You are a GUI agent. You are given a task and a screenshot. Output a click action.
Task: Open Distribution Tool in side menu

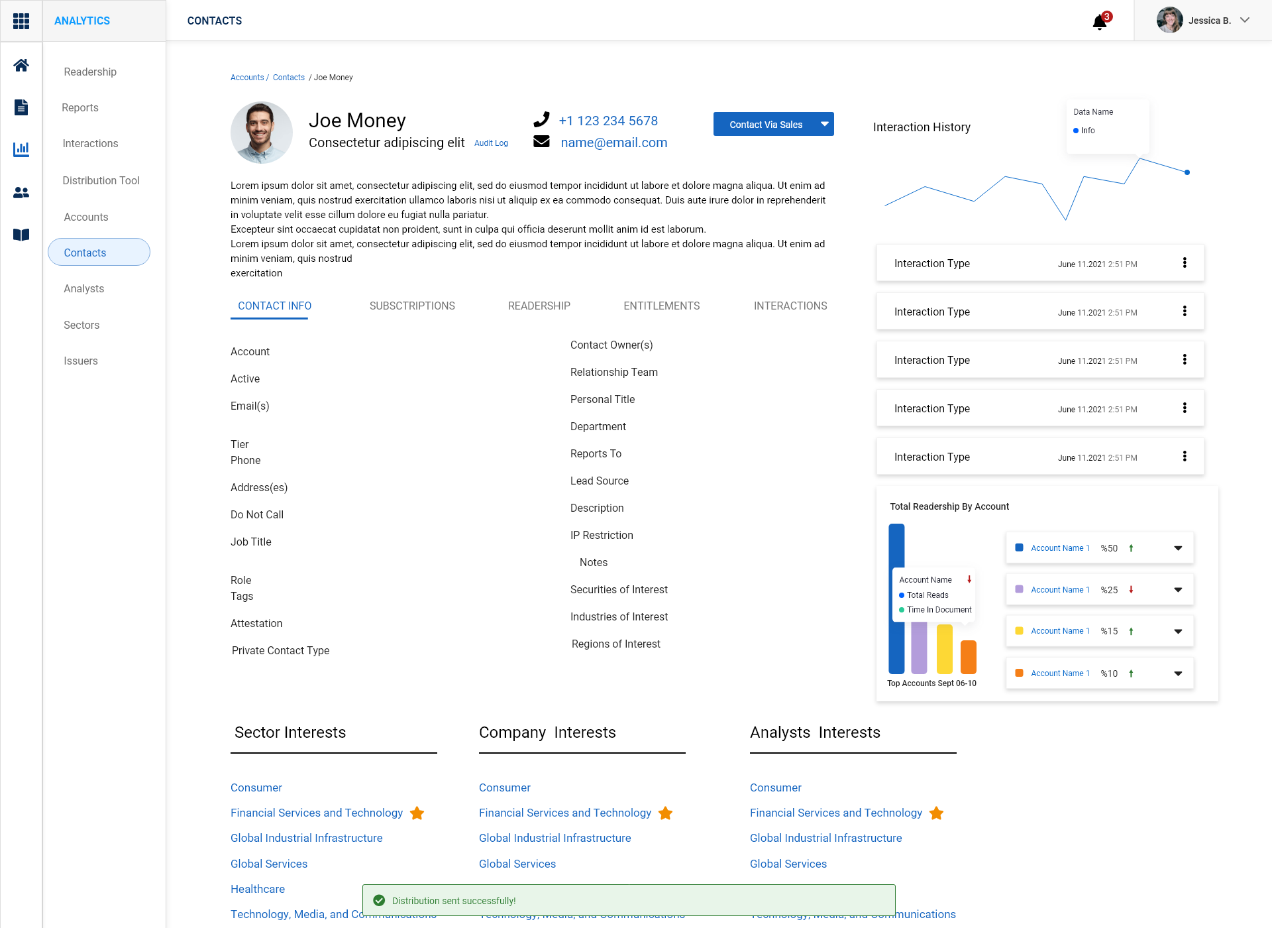[101, 180]
